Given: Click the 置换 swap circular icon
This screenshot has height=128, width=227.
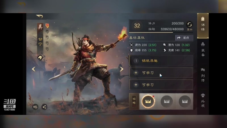Looking at the screenshot, I should (189, 24).
